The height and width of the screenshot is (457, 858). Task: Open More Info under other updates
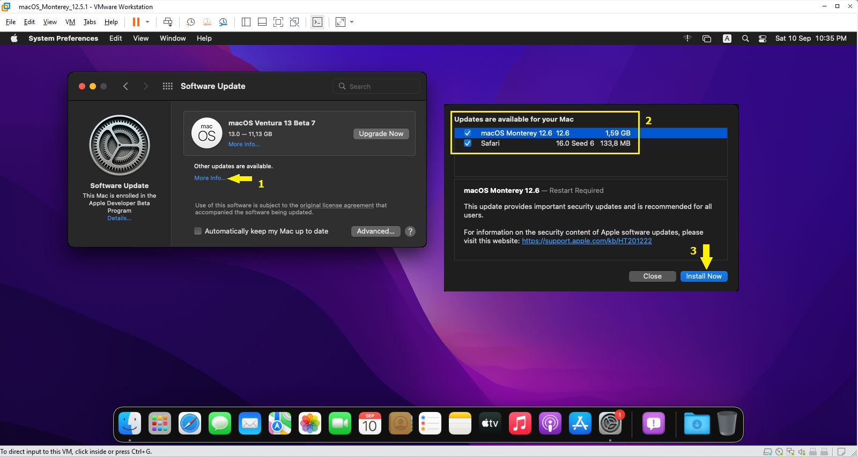click(210, 178)
